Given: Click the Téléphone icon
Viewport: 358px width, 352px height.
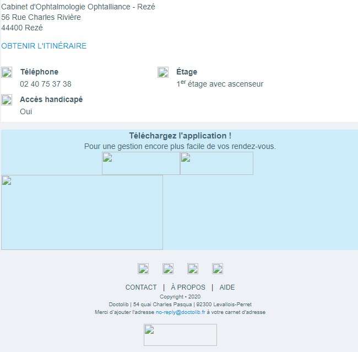Looking at the screenshot, I should pos(7,72).
